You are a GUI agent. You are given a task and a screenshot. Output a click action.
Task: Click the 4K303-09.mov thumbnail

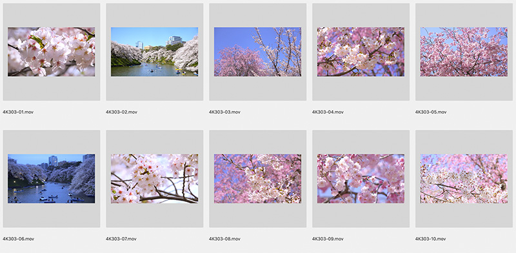[361, 179]
